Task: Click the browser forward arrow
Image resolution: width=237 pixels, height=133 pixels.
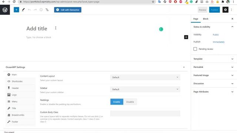Action: tap(9, 1)
